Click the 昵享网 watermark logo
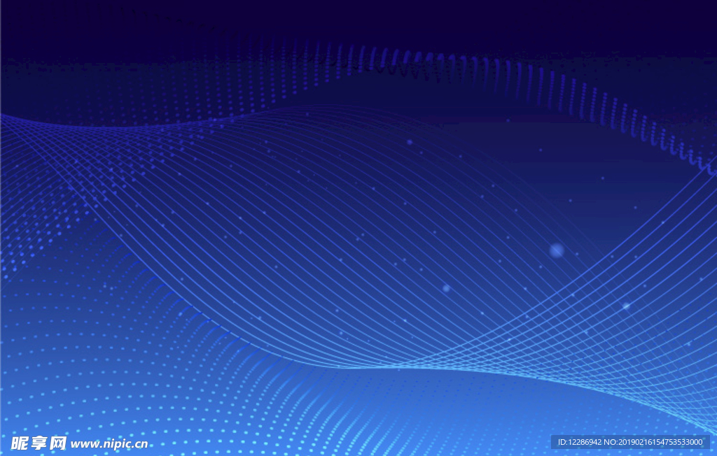The height and width of the screenshot is (456, 717). 39,443
